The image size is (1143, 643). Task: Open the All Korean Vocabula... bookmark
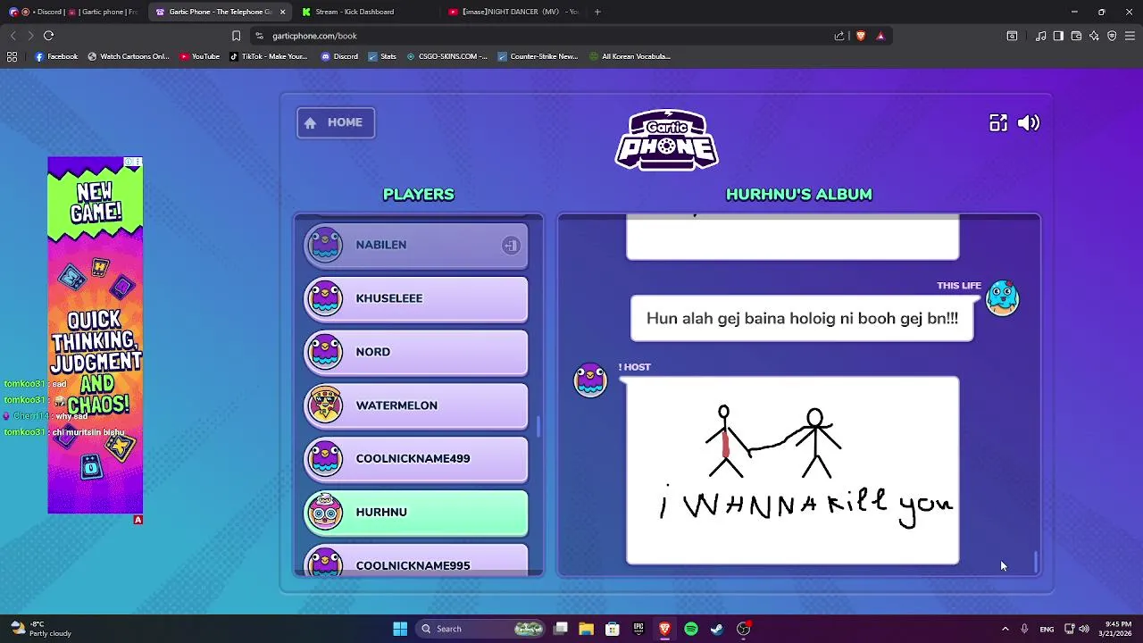pyautogui.click(x=630, y=56)
